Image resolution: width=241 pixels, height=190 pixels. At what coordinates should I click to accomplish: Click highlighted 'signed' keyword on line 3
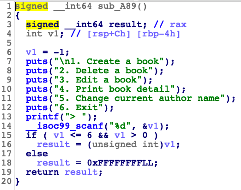pos(42,25)
